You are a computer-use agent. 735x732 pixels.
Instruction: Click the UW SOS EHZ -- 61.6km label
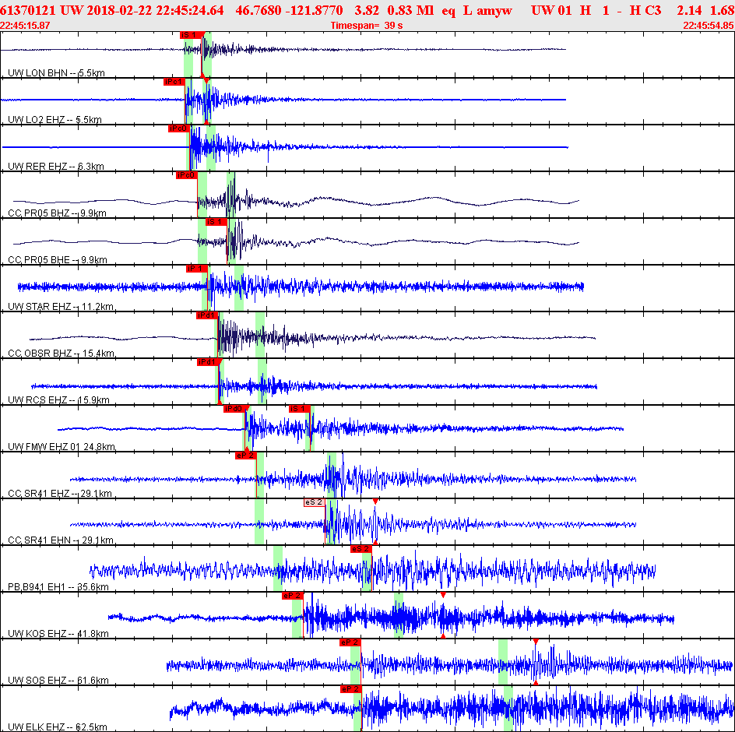pos(58,681)
